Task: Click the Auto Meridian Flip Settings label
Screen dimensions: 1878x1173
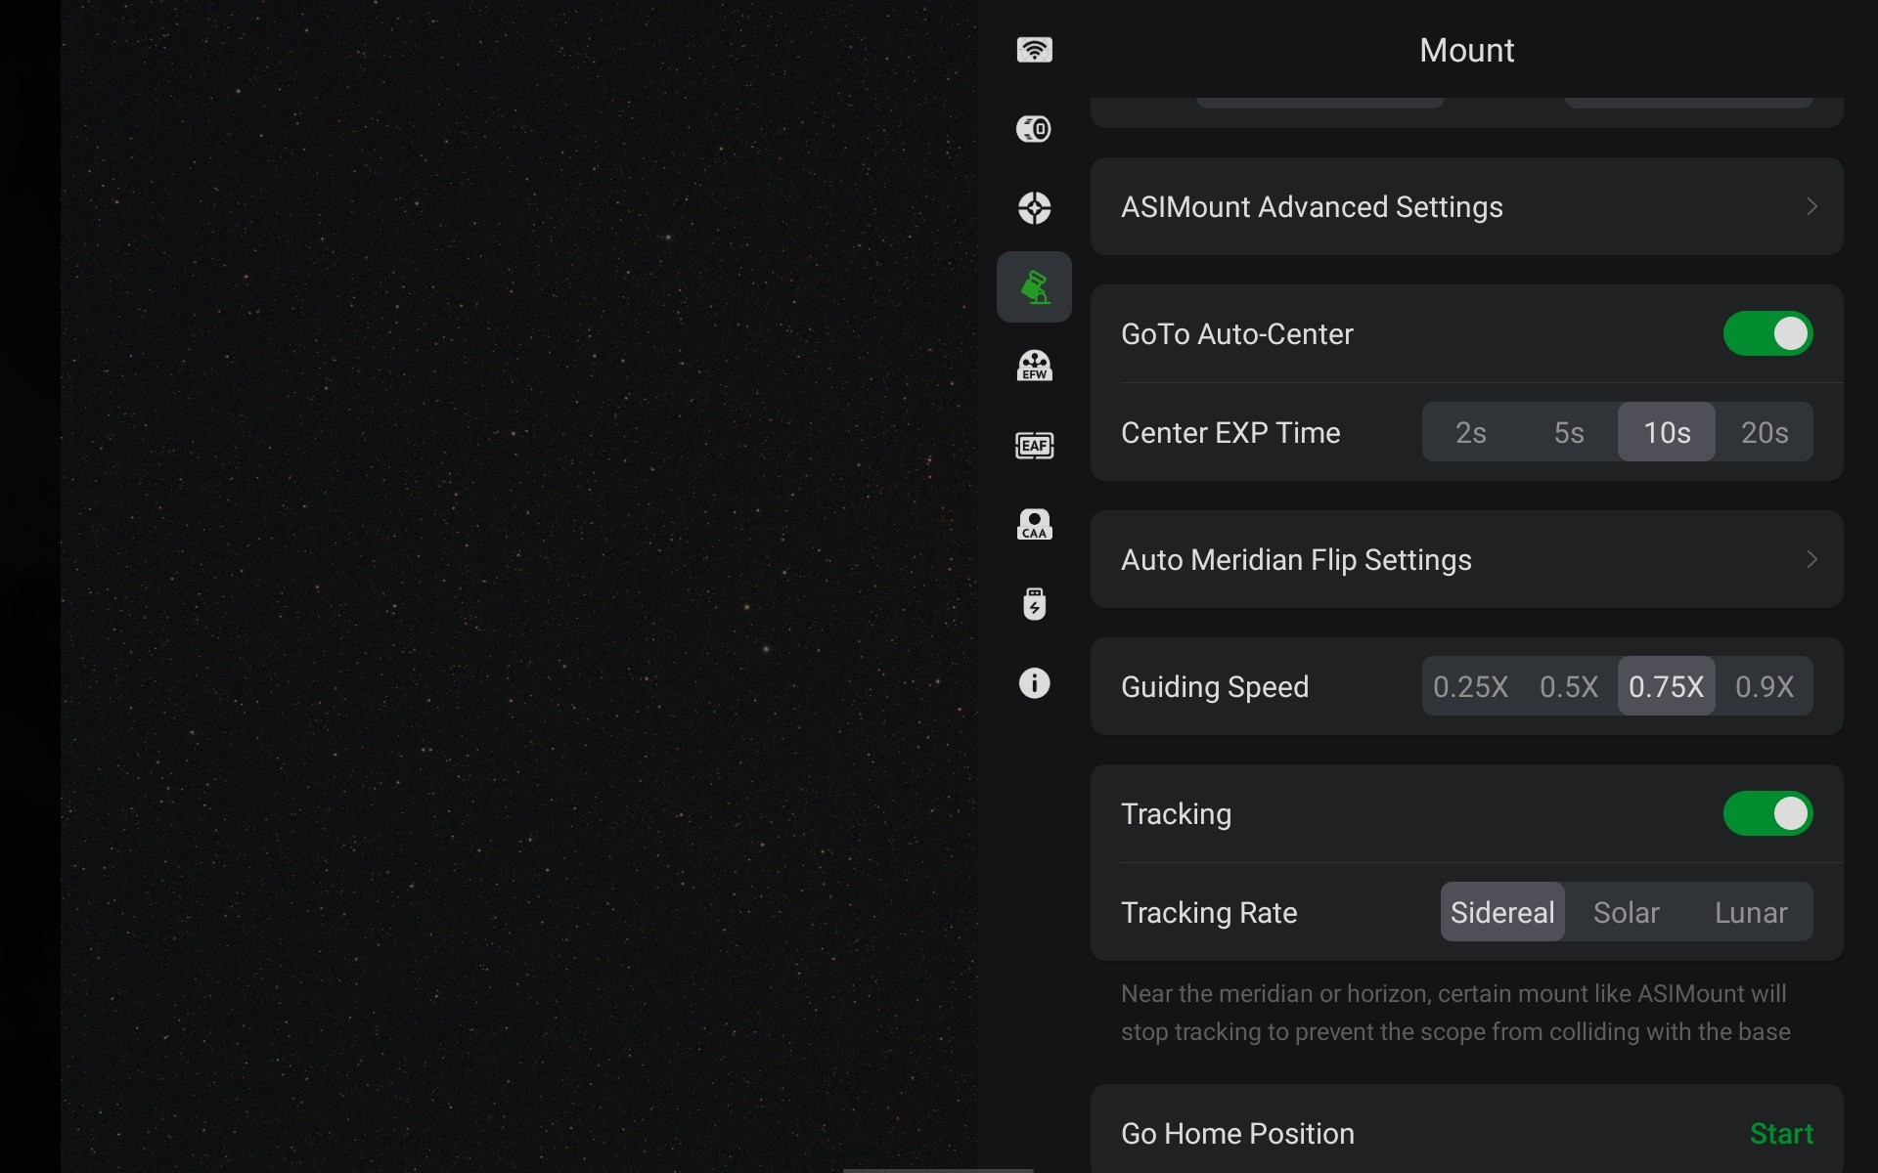Action: click(x=1296, y=560)
